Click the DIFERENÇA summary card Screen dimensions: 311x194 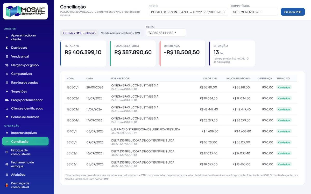coord(183,54)
